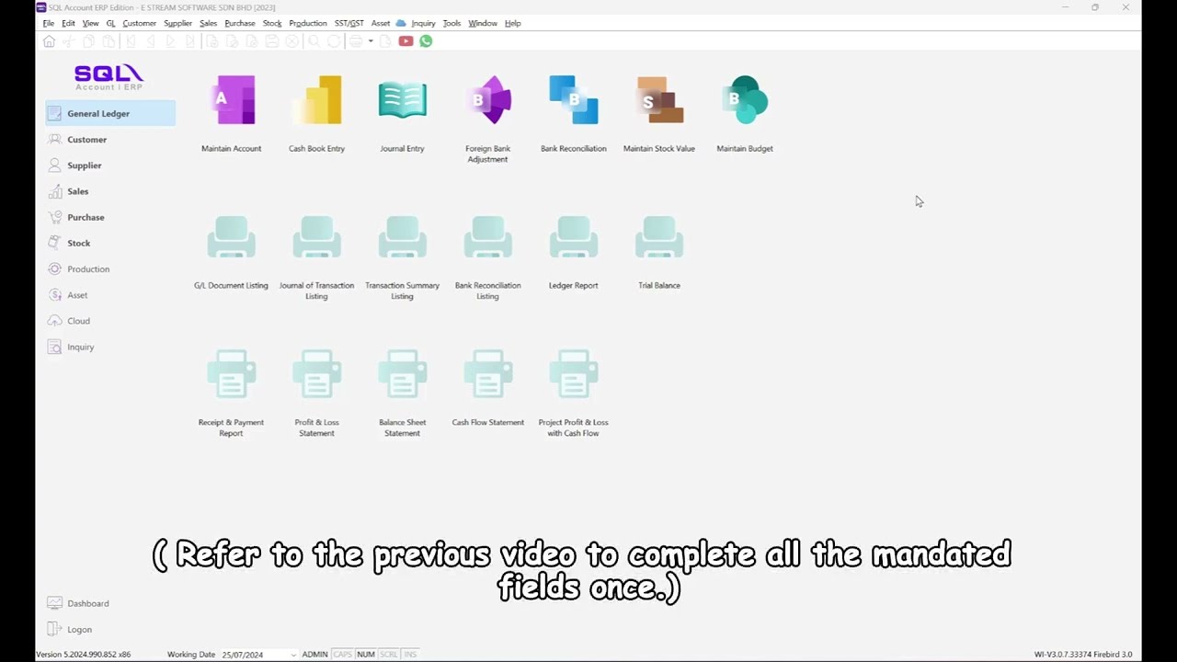Open the Asset menu
The height and width of the screenshot is (662, 1177).
pyautogui.click(x=381, y=23)
